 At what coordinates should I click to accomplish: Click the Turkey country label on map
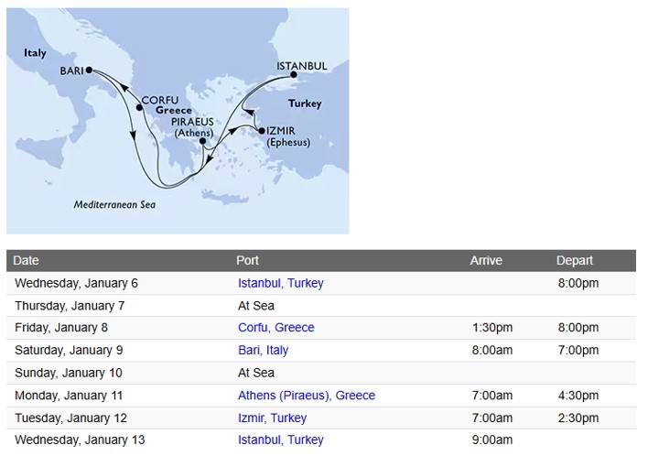point(305,104)
